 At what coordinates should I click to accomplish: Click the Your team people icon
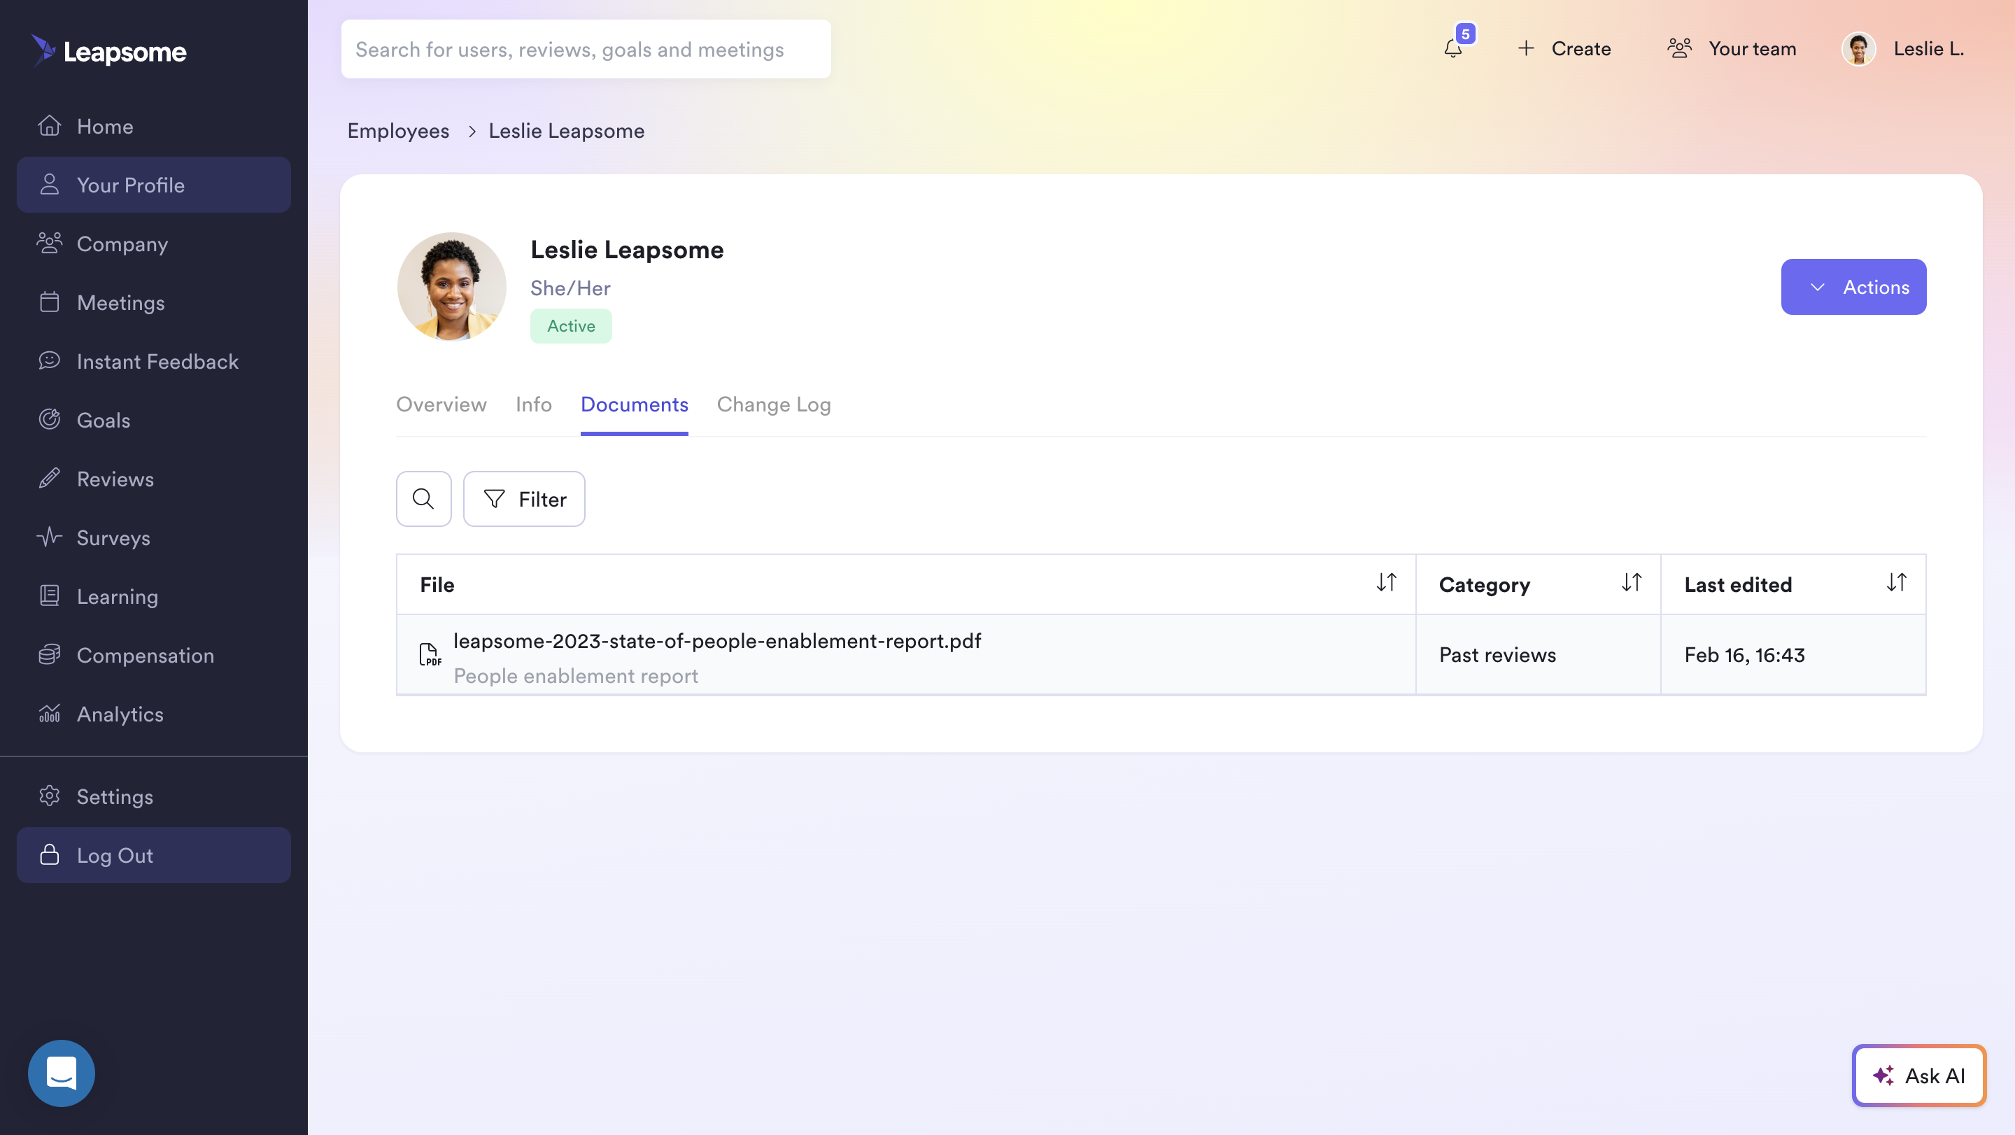[x=1679, y=48]
